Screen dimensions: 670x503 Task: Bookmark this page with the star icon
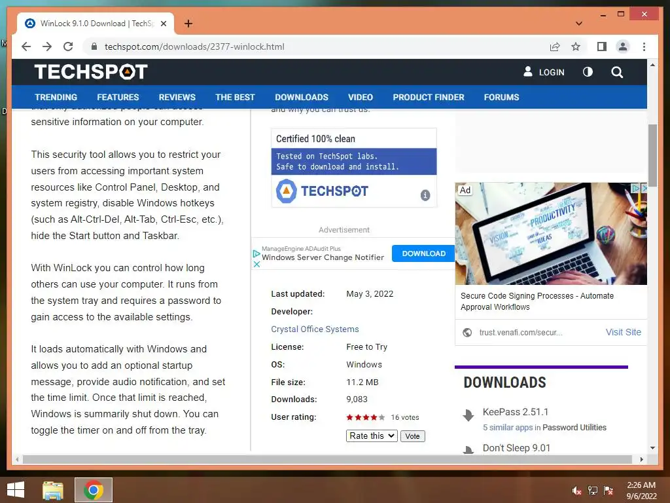point(576,47)
